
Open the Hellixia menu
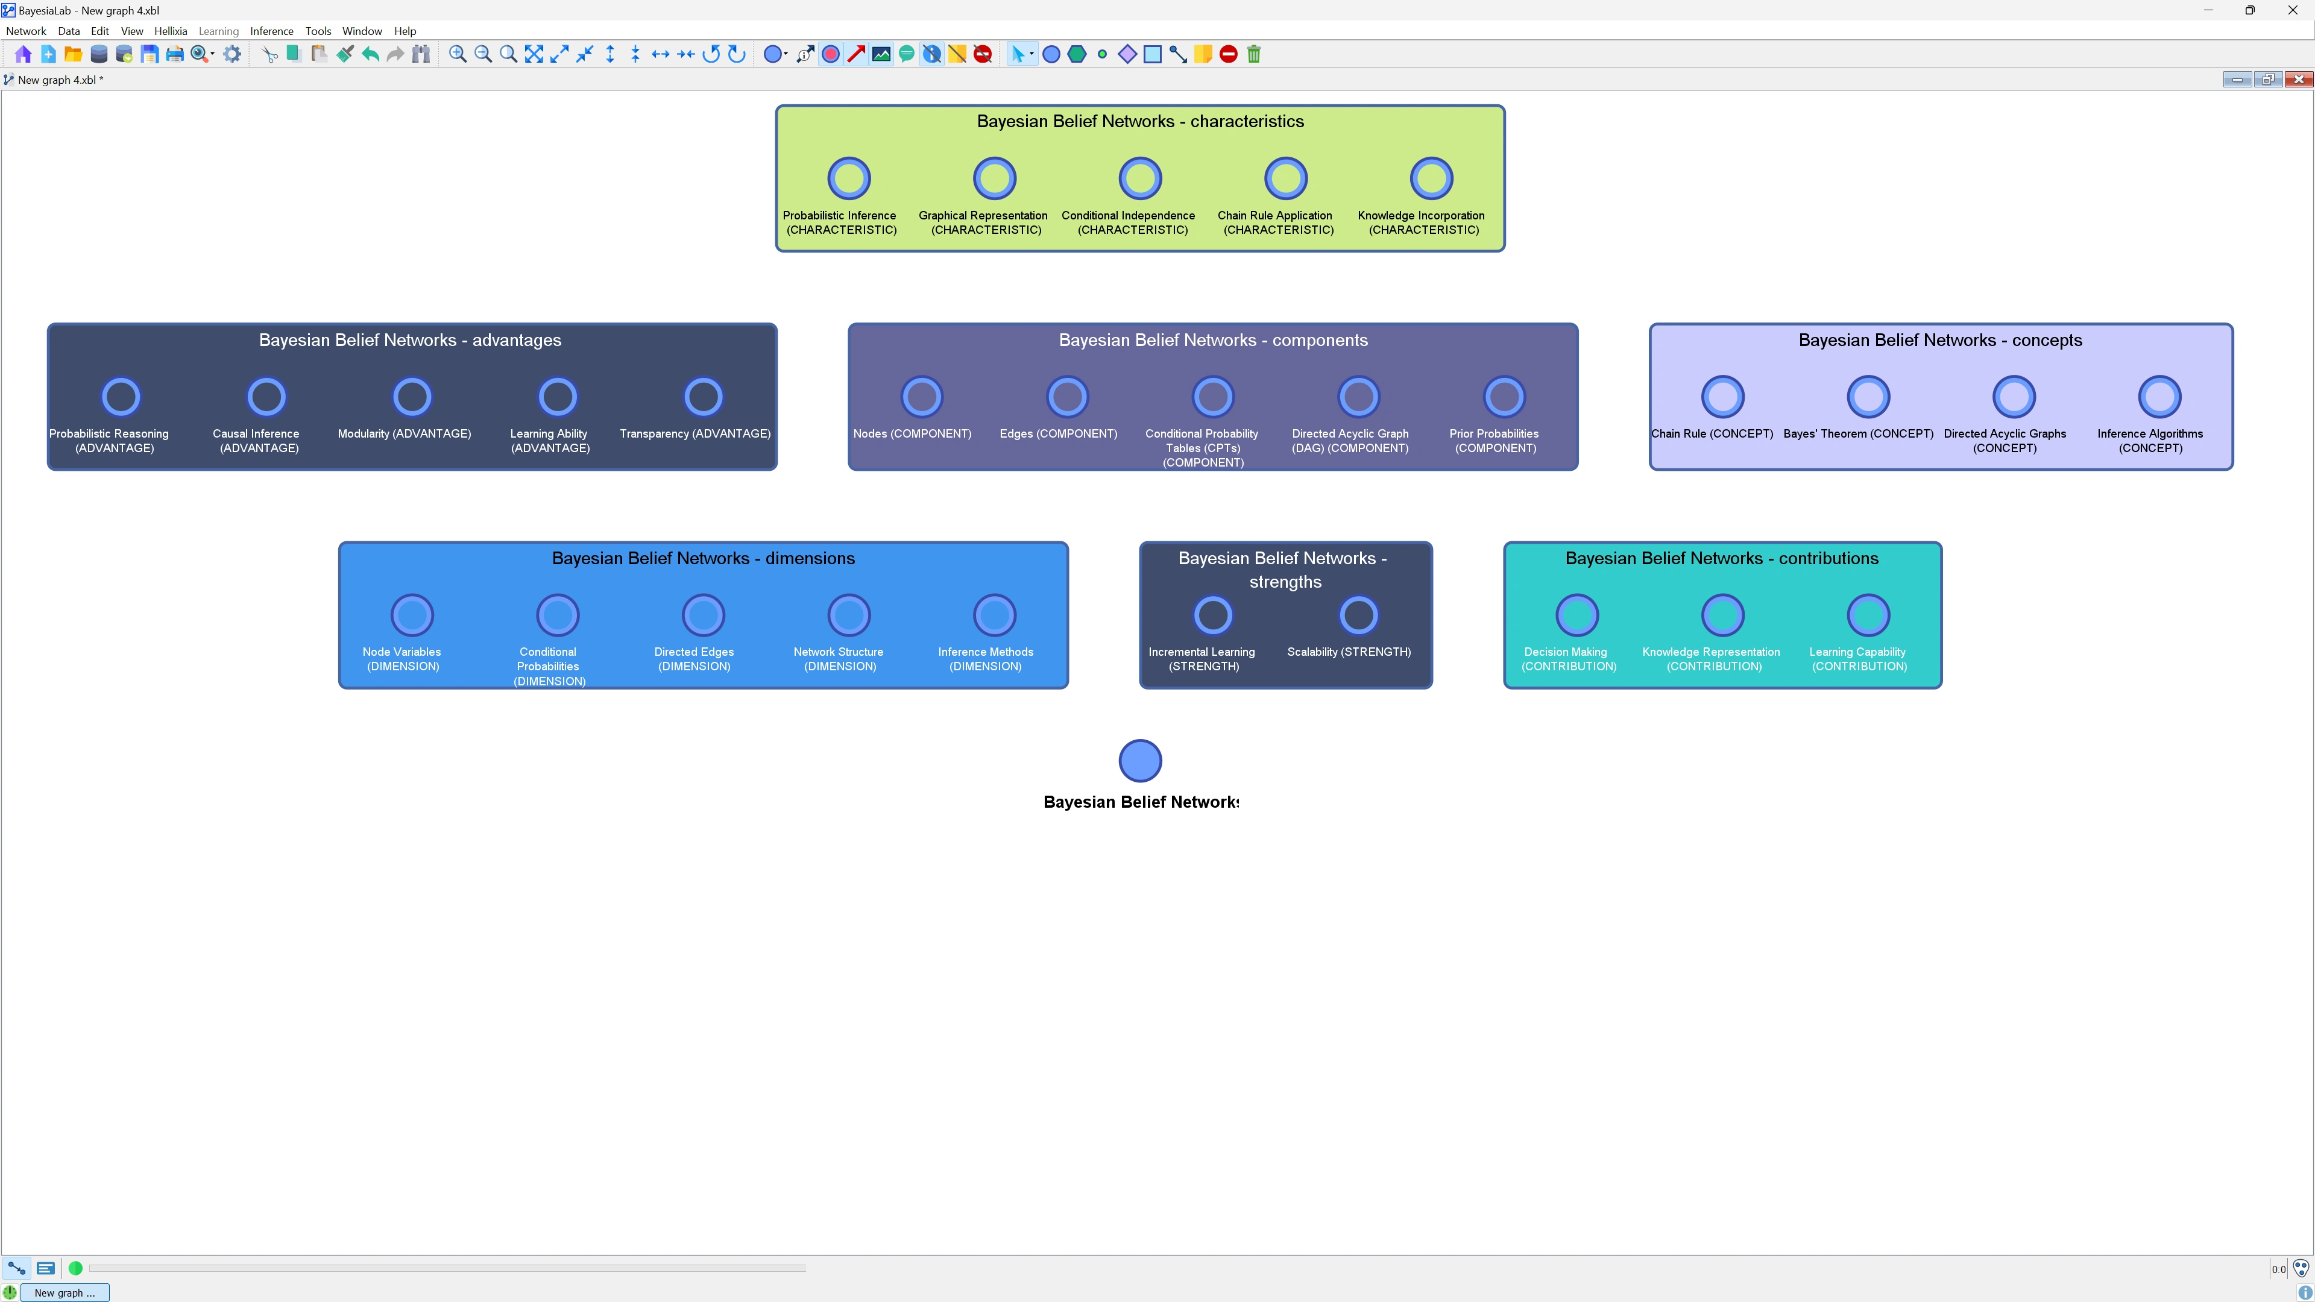click(170, 31)
